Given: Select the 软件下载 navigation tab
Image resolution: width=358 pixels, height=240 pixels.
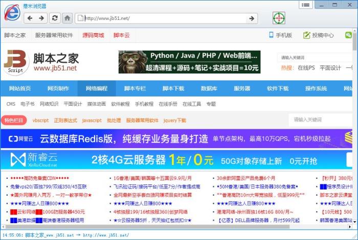Looking at the screenshot, I should [278, 88].
